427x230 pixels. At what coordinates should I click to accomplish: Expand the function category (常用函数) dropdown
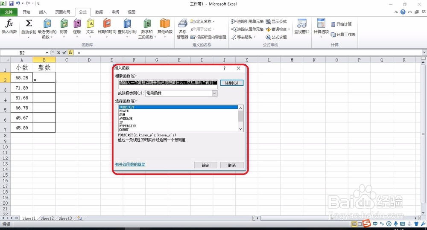[215, 93]
